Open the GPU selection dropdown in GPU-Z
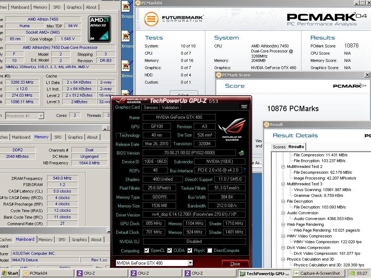This screenshot has width=371, height=278. point(190,263)
